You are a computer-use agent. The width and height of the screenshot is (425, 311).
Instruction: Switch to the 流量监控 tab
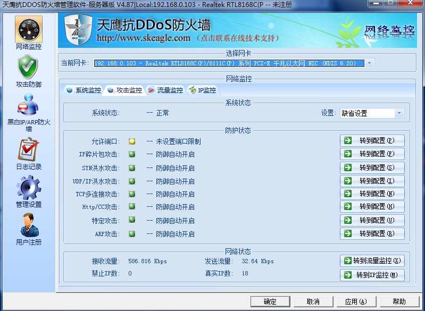165,90
